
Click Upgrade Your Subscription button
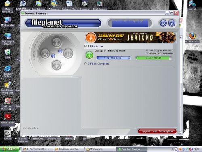pos(157,131)
